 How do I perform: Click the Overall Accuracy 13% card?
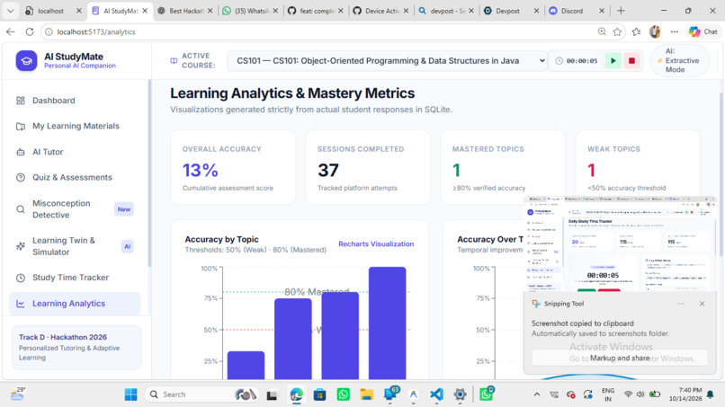[233, 167]
